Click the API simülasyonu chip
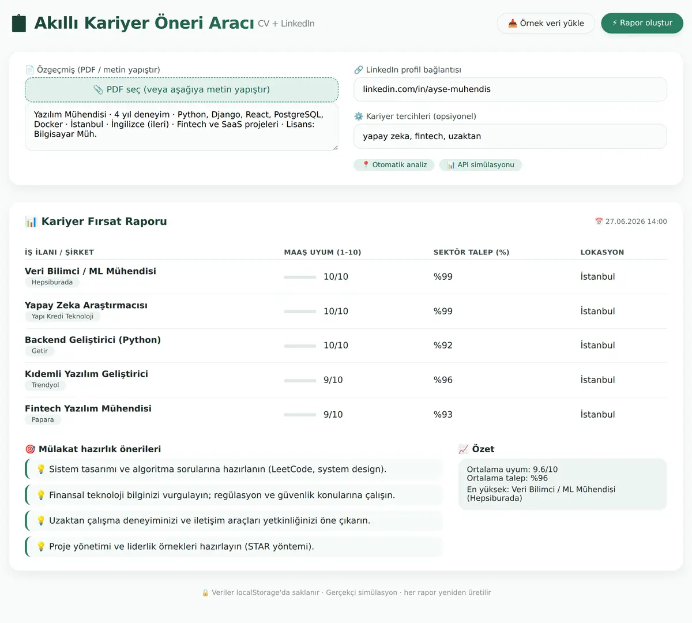 point(480,165)
